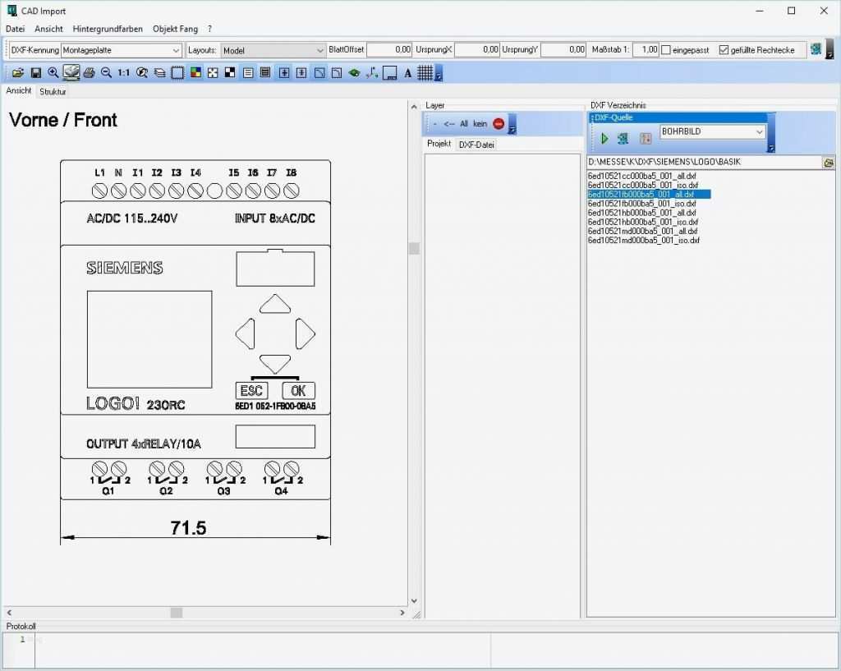
Task: Click the horizontal scrollbar thumb under drawing
Action: (177, 613)
